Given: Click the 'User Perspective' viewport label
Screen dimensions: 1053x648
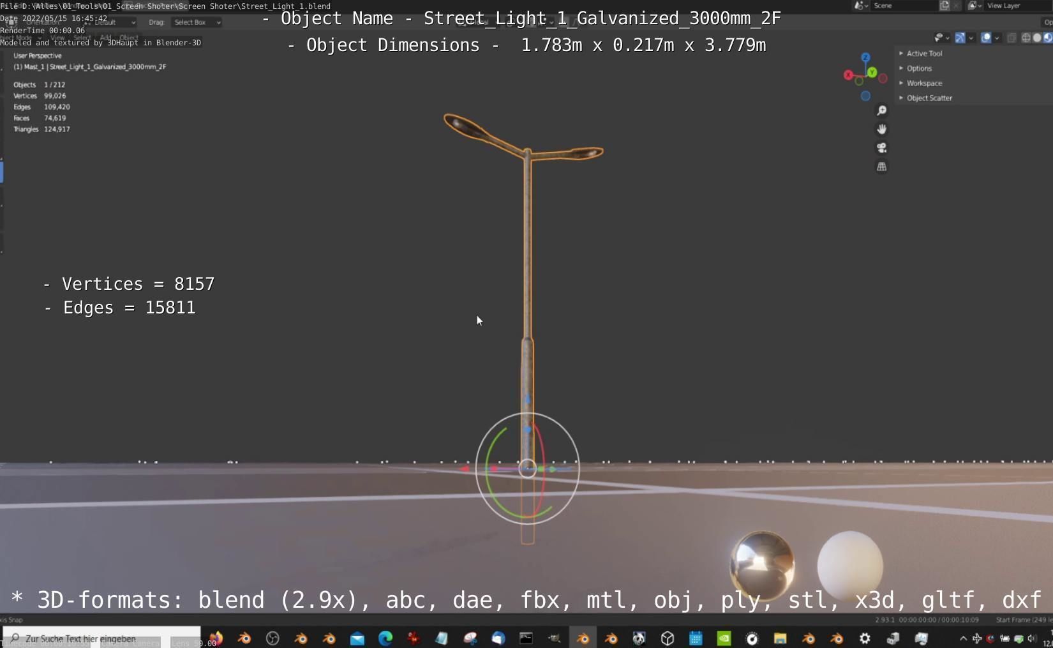Looking at the screenshot, I should tap(38, 56).
